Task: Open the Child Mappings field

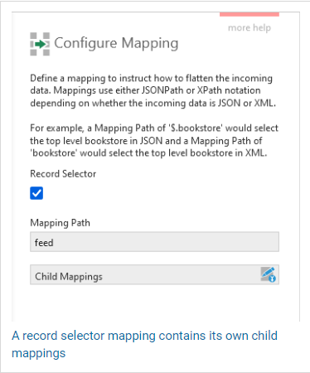Action: (154, 274)
